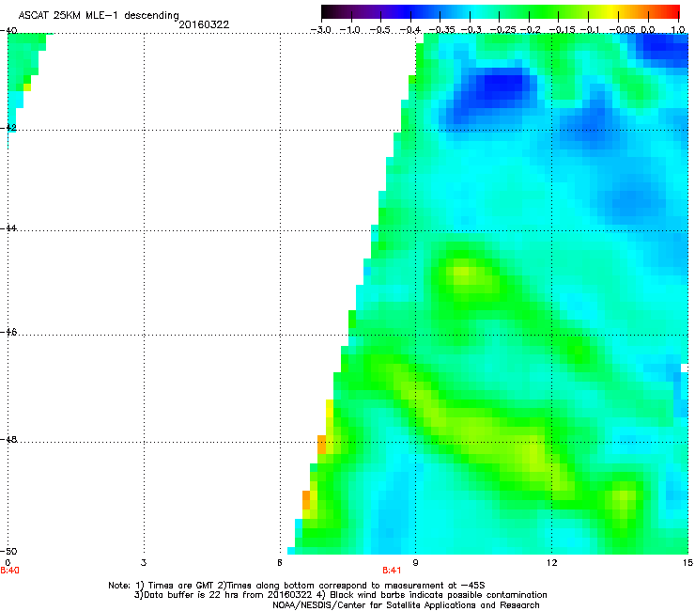695x611 pixels.
Task: Click the longitude axis label 6
Action: point(280,563)
